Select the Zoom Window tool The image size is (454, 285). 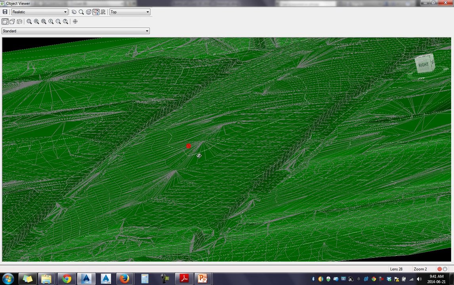[x=29, y=21]
